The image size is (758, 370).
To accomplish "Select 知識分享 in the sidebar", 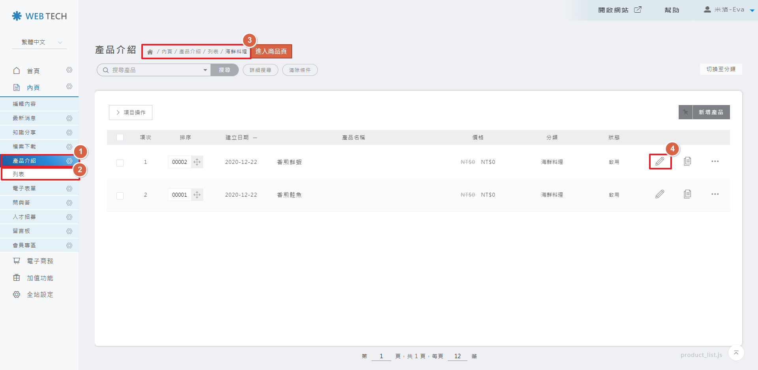I will pos(24,133).
